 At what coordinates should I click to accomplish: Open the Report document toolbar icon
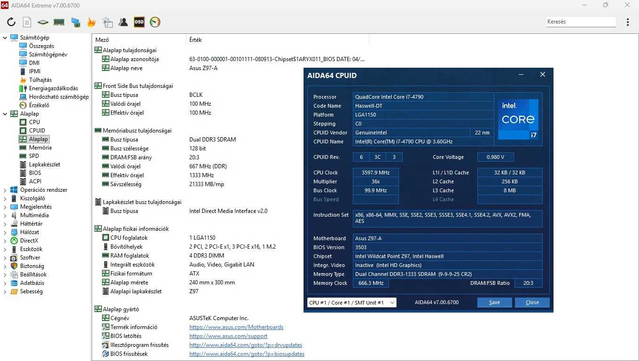click(27, 22)
